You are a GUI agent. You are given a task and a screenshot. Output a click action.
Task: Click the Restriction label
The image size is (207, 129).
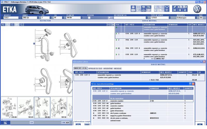tap(45, 21)
